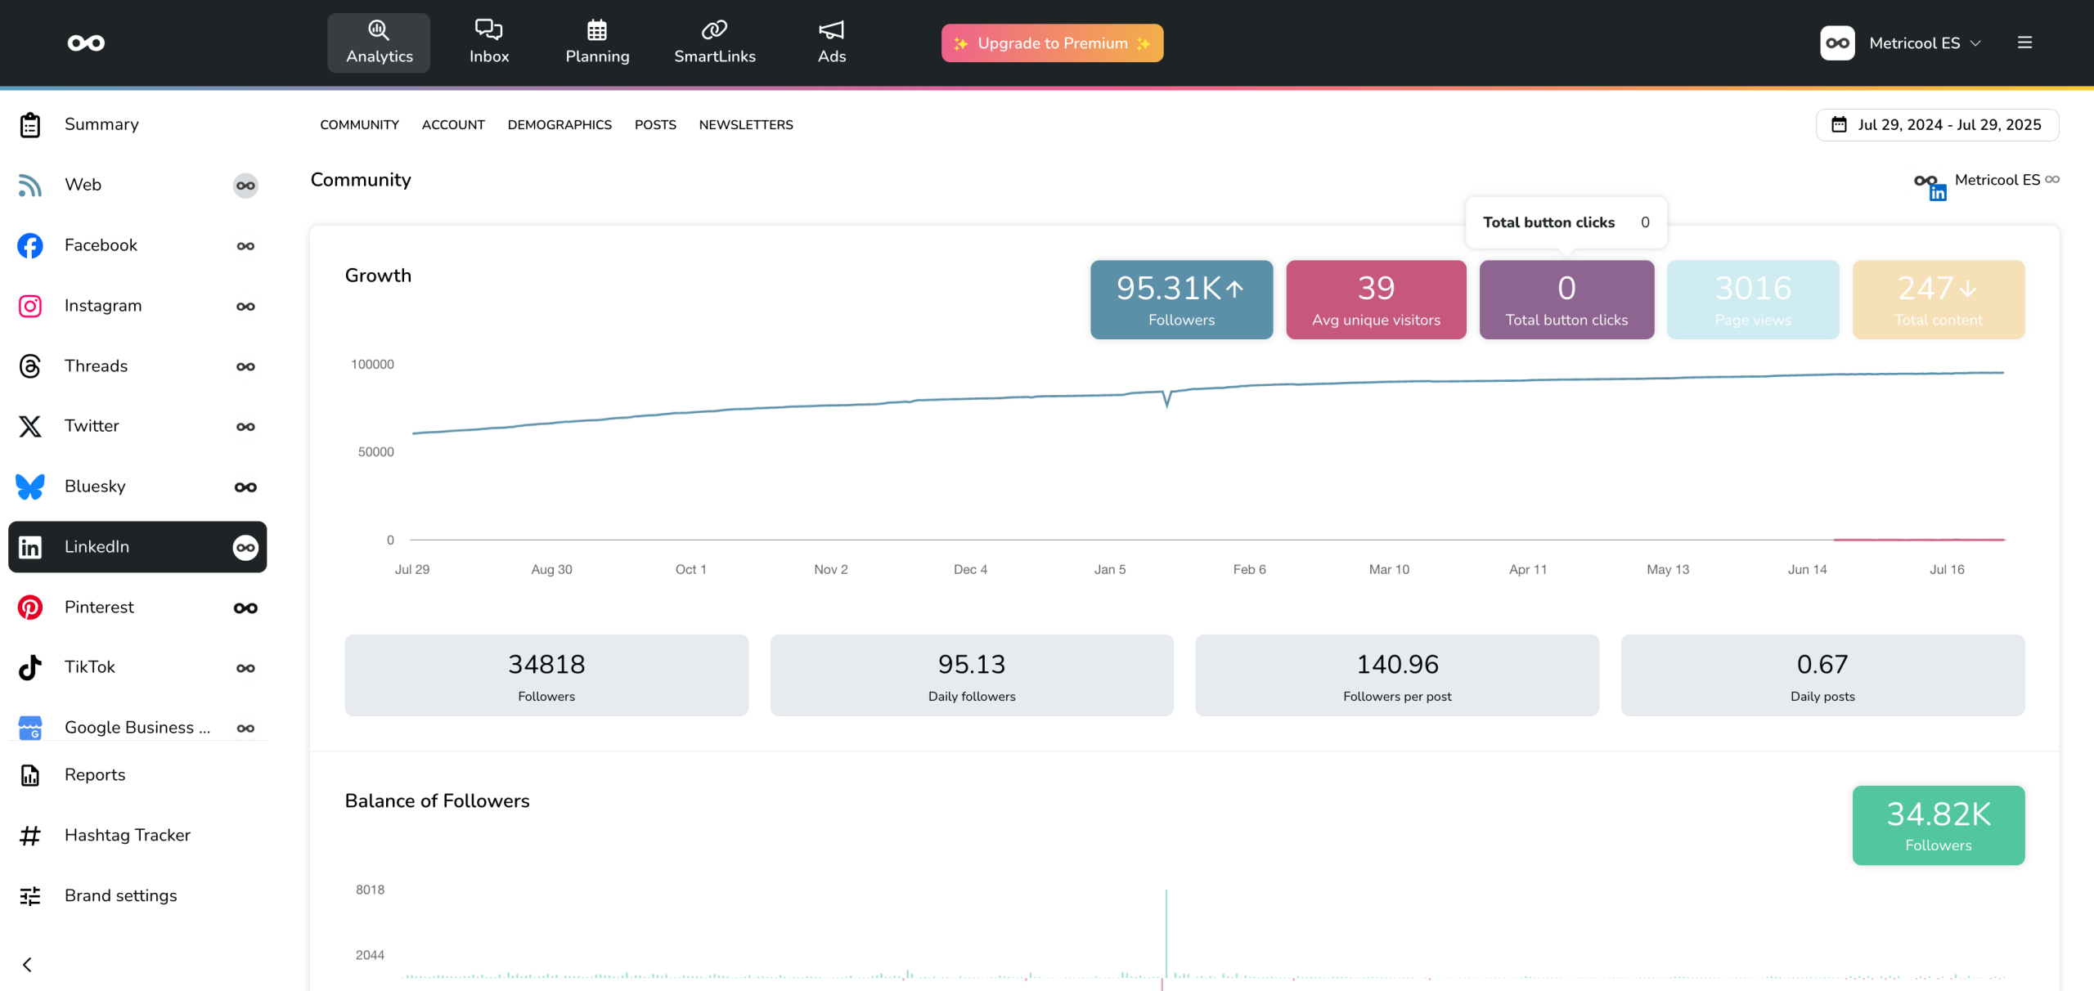Image resolution: width=2094 pixels, height=991 pixels.
Task: Click Upgrade to Premium button
Action: pyautogui.click(x=1052, y=43)
